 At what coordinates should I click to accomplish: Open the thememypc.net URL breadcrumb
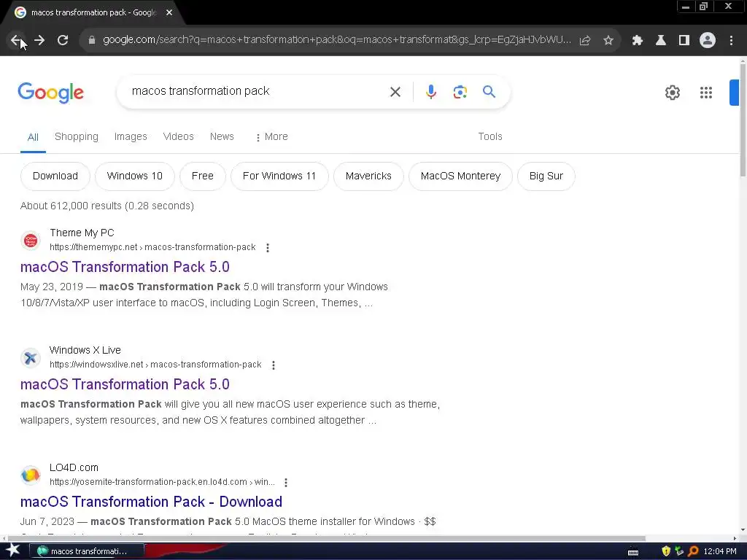[x=152, y=247]
